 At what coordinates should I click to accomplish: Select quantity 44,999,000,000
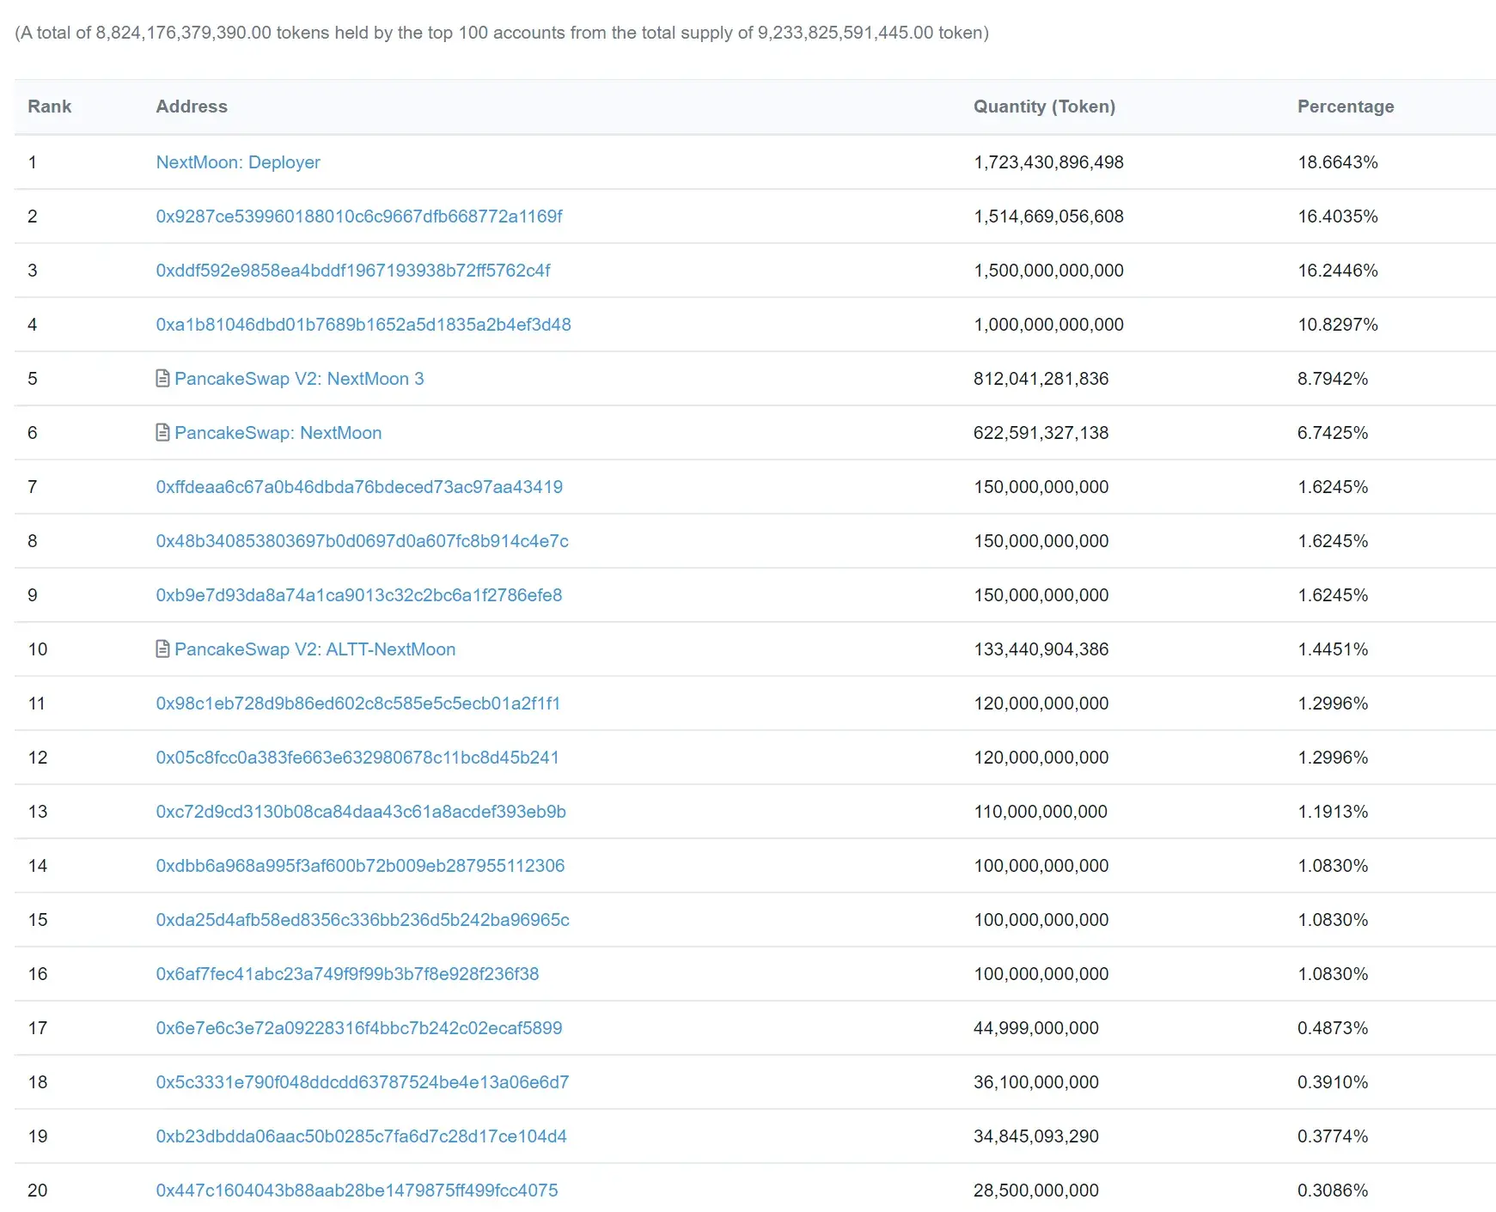(1036, 1028)
